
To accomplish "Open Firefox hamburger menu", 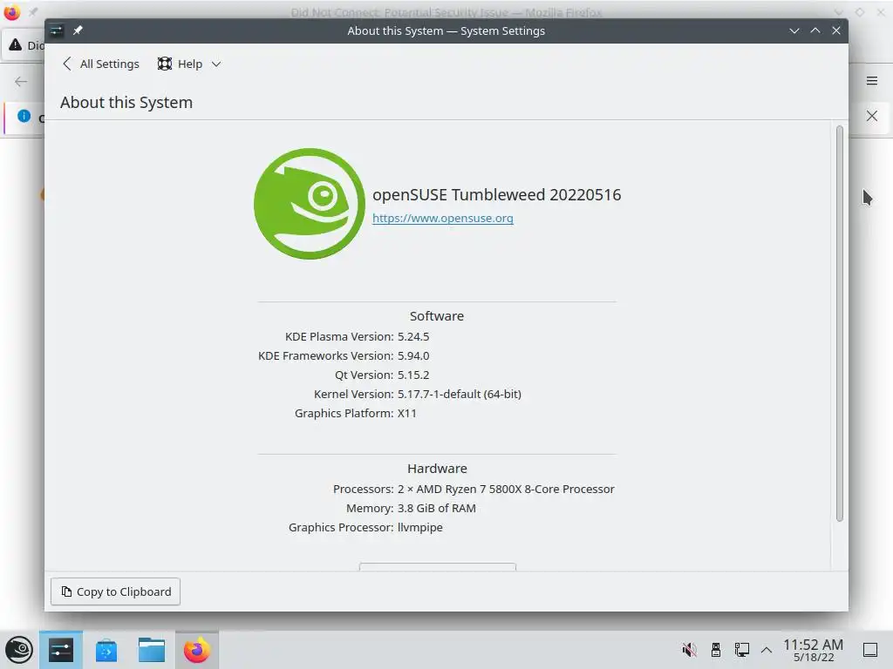I will pos(872,81).
